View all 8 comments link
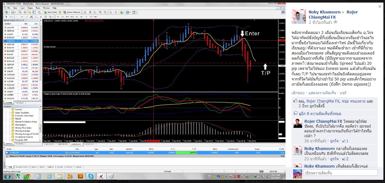The height and width of the screenshot is (183, 385). pyautogui.click(x=320, y=114)
